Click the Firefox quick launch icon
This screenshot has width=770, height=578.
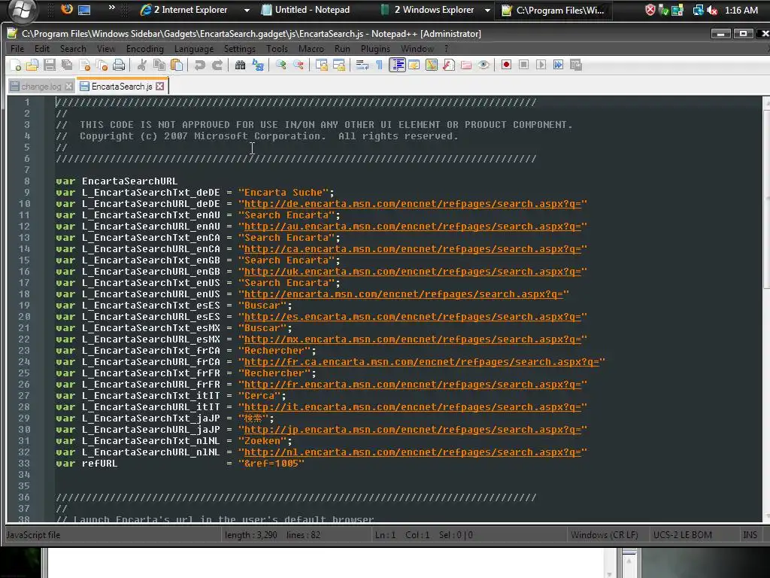point(67,9)
